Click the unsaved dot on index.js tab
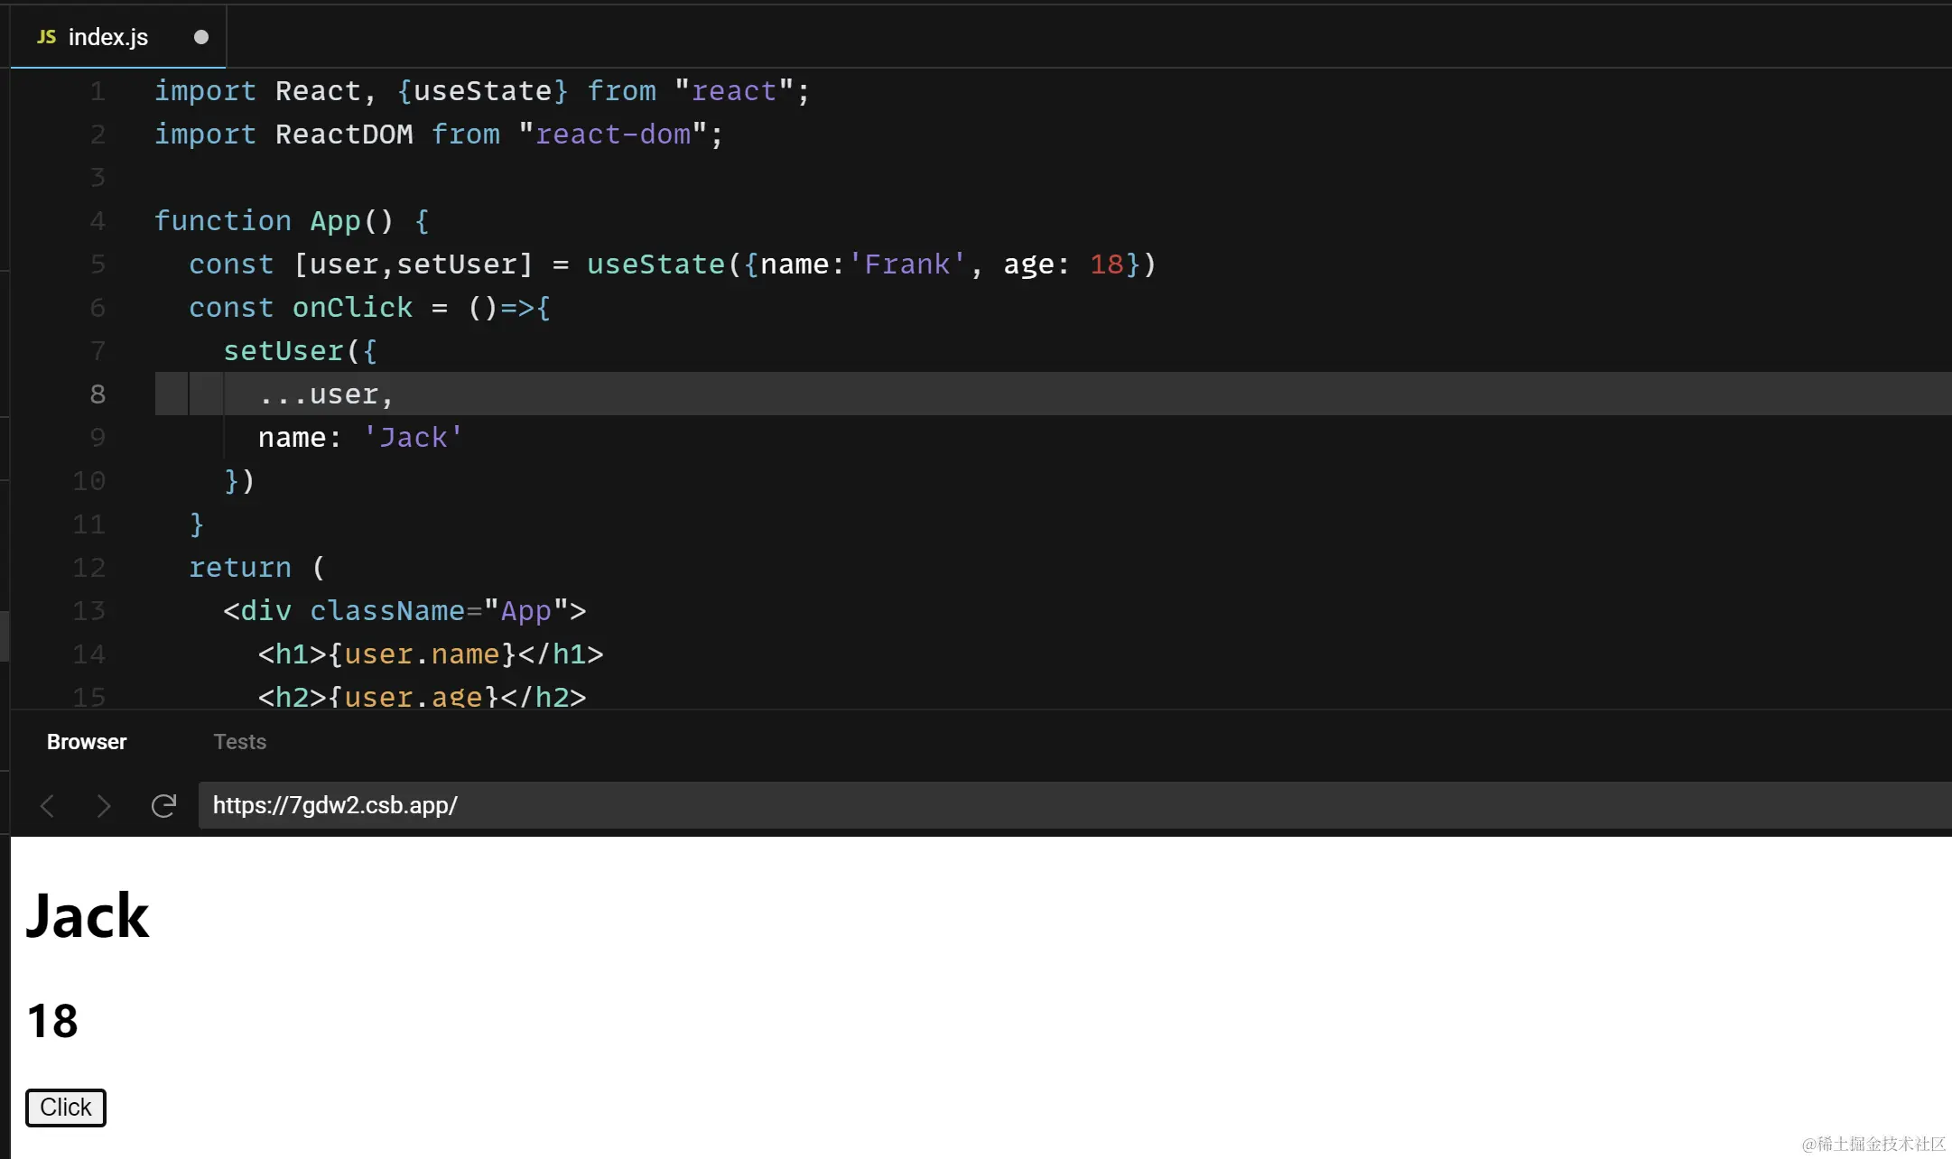This screenshot has height=1159, width=1952. pyautogui.click(x=201, y=37)
